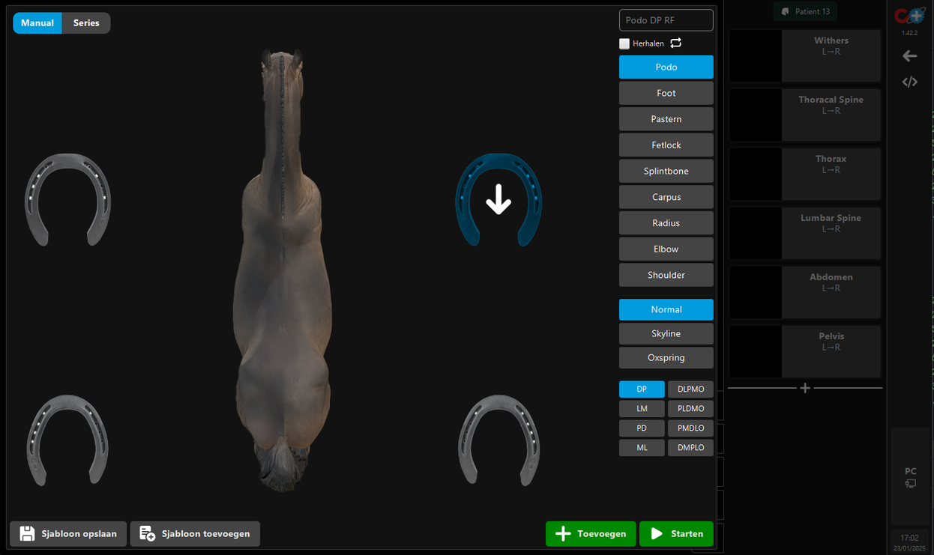Open the Patient 13 selector
The width and height of the screenshot is (934, 555).
[x=805, y=12]
